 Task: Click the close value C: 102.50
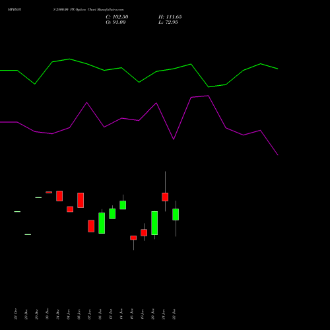click(117, 17)
